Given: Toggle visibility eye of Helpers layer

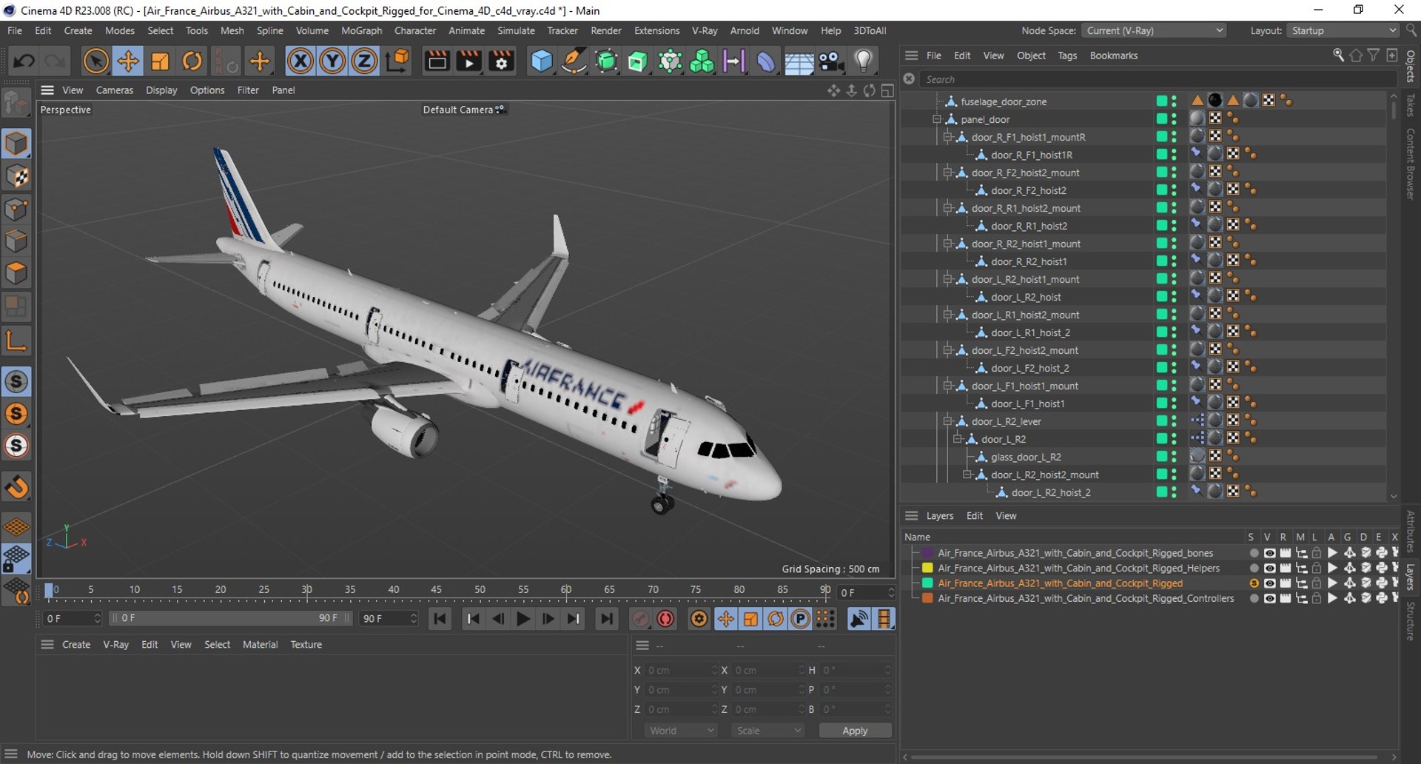Looking at the screenshot, I should click(1269, 568).
